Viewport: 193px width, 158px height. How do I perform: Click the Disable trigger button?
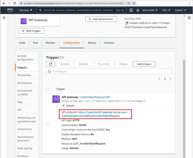pos(83,64)
